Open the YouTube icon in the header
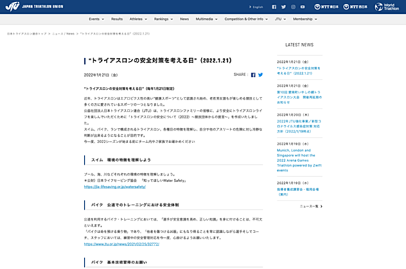This screenshot has width=406, height=269. pos(303,7)
